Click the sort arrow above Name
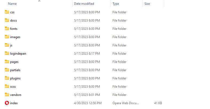Image resolution: width=210 pixels, height=109 pixels. pyautogui.click(x=39, y=1)
